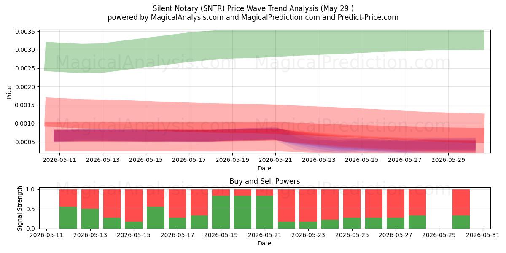Click the 0.0010 price axis label

(27, 124)
